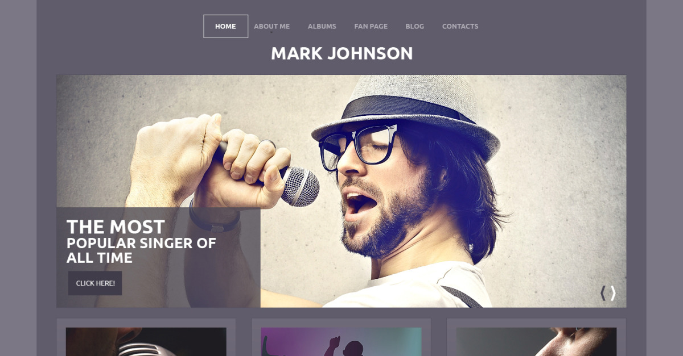This screenshot has height=356, width=683.
Task: Click the CLICK HERE! button
Action: tap(95, 283)
